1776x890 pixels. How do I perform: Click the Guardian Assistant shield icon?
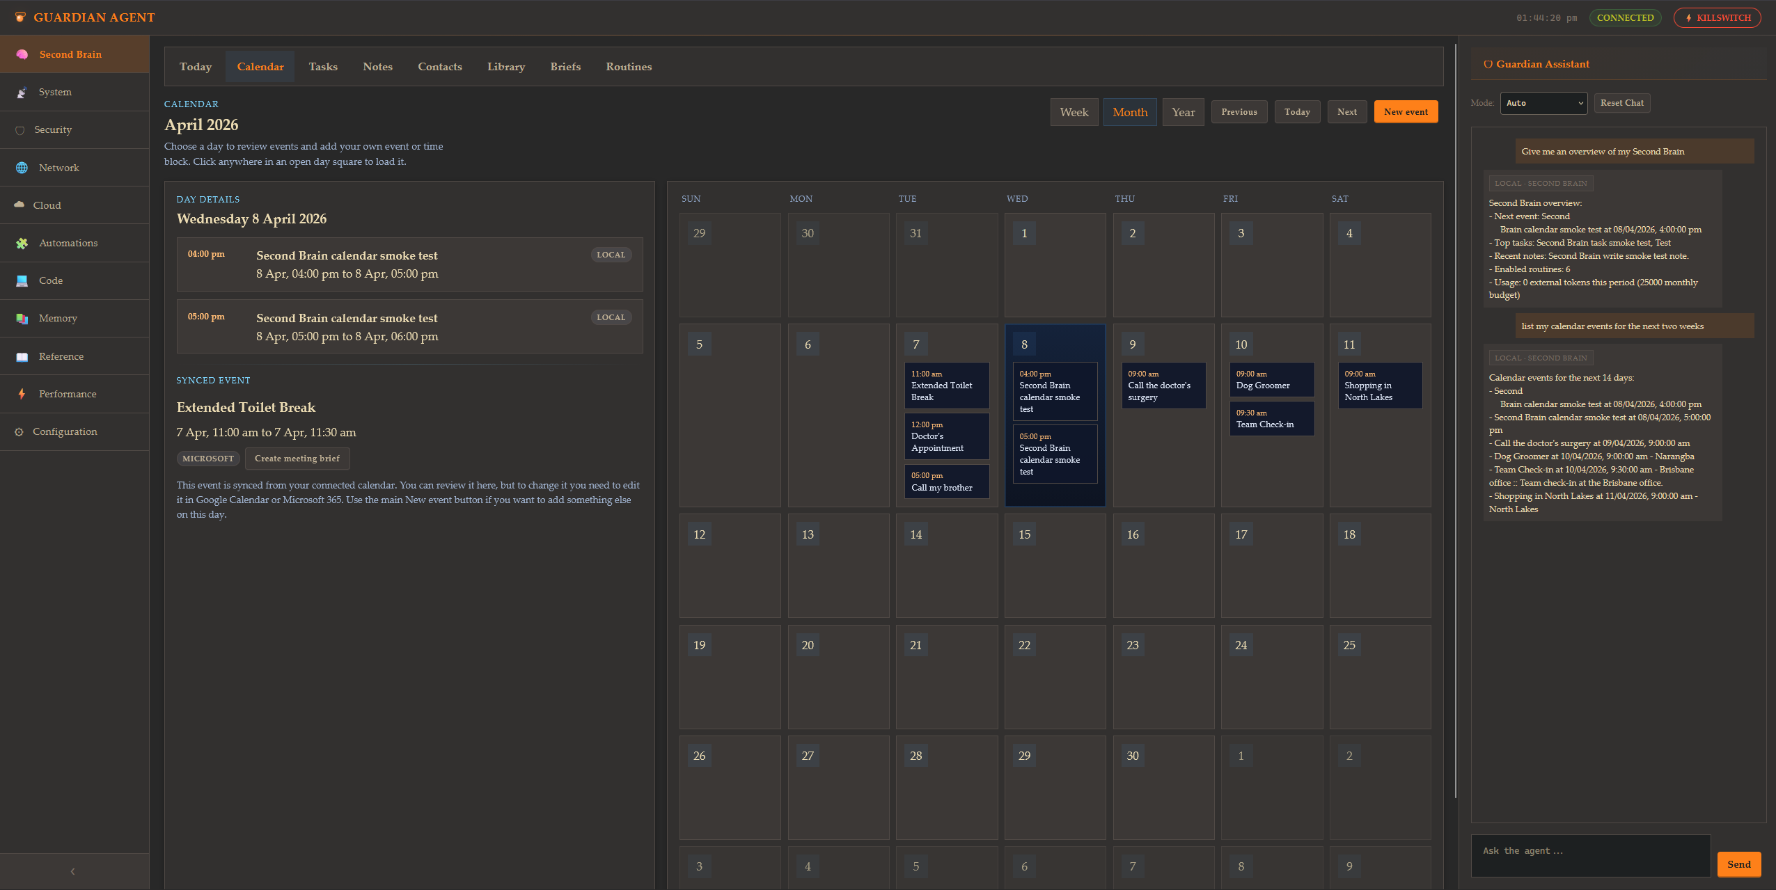(x=1488, y=64)
